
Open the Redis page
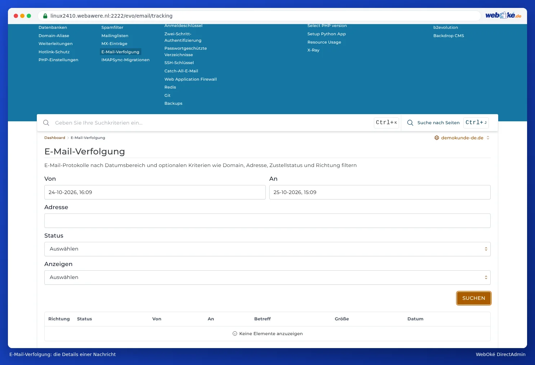point(170,87)
